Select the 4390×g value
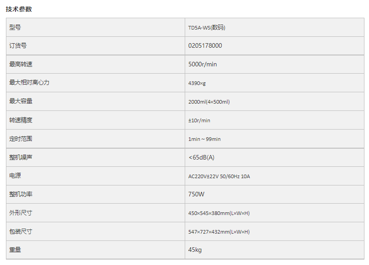This screenshot has height=265, width=369. click(x=197, y=83)
